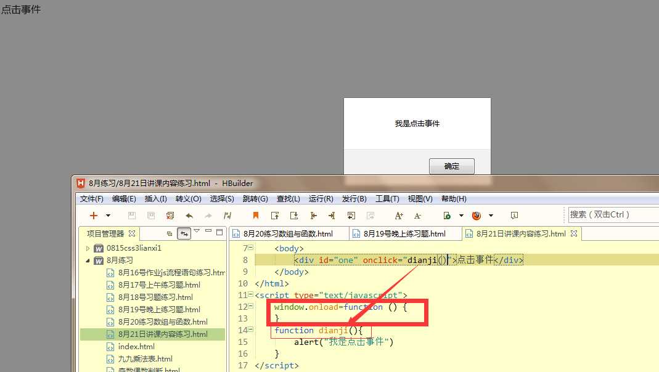Viewport: 659px width, 372px height.
Task: Open the 插入(I) menu
Action: (155, 198)
